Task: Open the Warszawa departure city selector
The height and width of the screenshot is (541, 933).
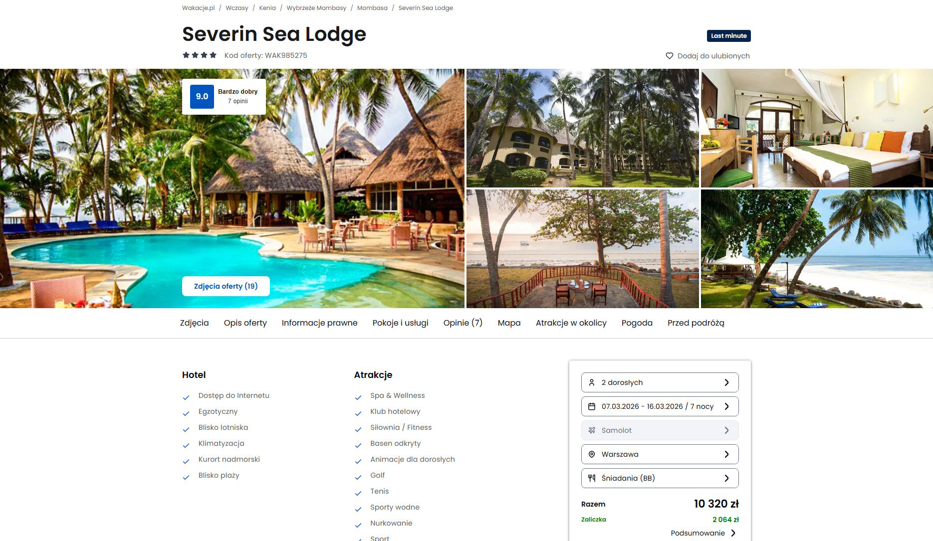Action: (x=660, y=454)
